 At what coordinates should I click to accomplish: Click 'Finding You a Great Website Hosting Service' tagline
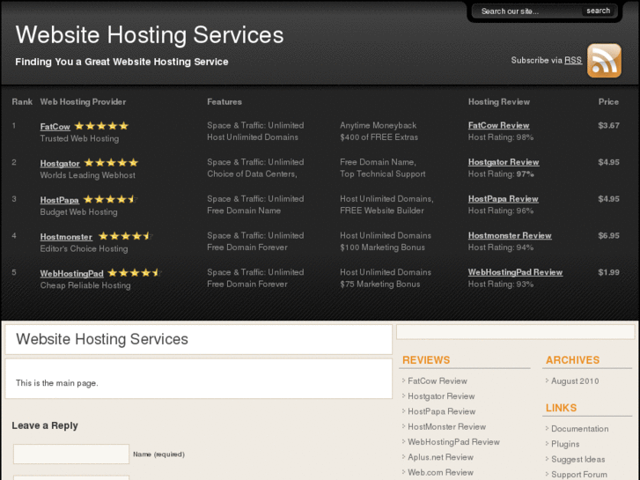pyautogui.click(x=121, y=62)
